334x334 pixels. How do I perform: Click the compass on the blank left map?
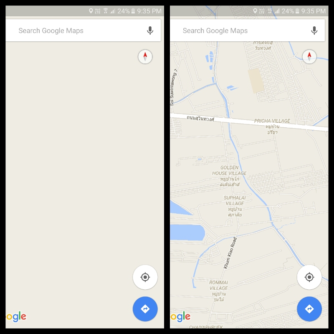click(145, 57)
